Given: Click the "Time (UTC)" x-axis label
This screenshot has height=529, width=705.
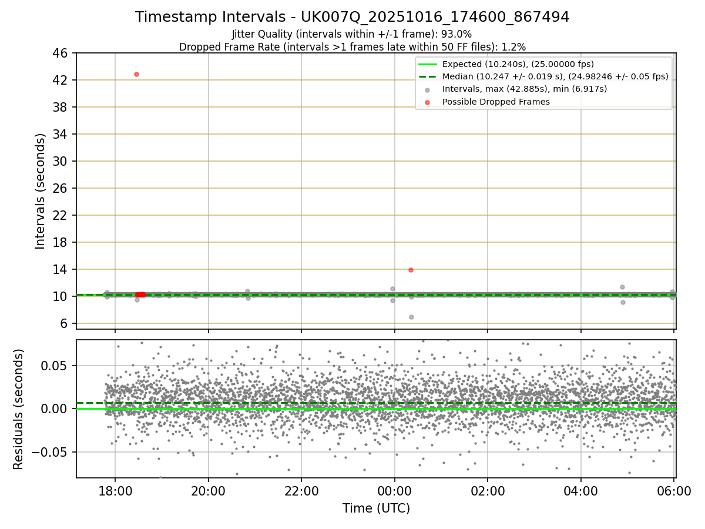Looking at the screenshot, I should click(x=376, y=508).
